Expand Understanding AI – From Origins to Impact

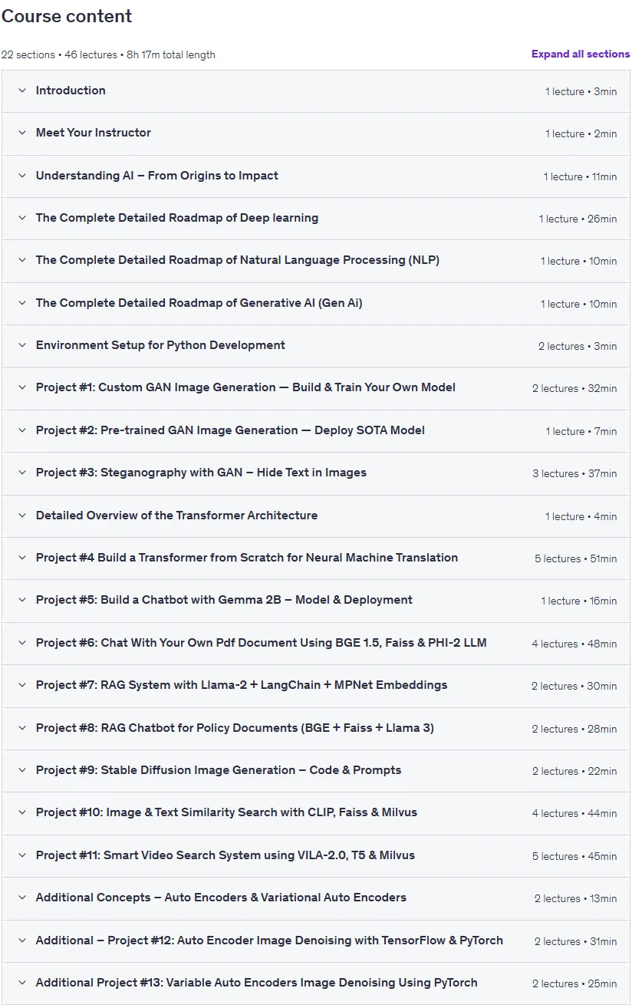click(x=316, y=176)
